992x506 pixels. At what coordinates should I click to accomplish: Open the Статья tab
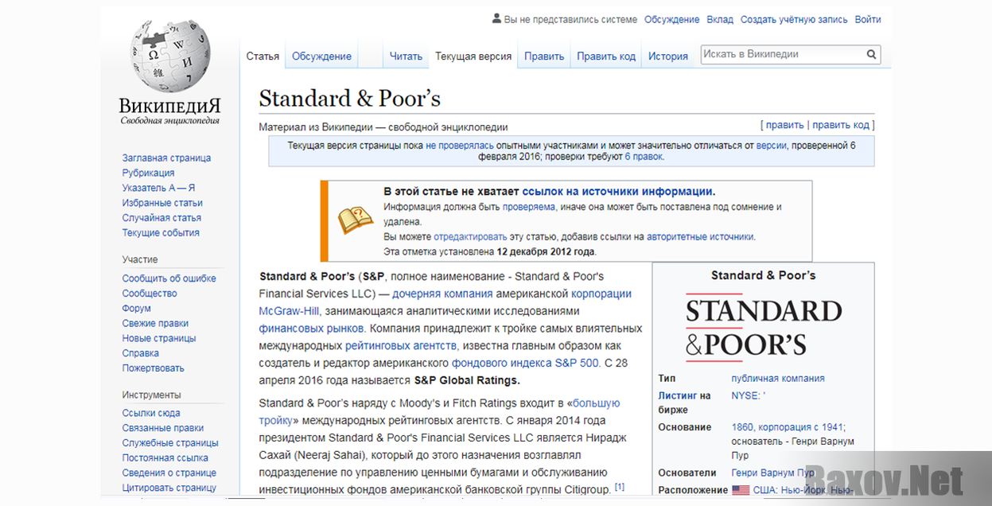click(263, 56)
